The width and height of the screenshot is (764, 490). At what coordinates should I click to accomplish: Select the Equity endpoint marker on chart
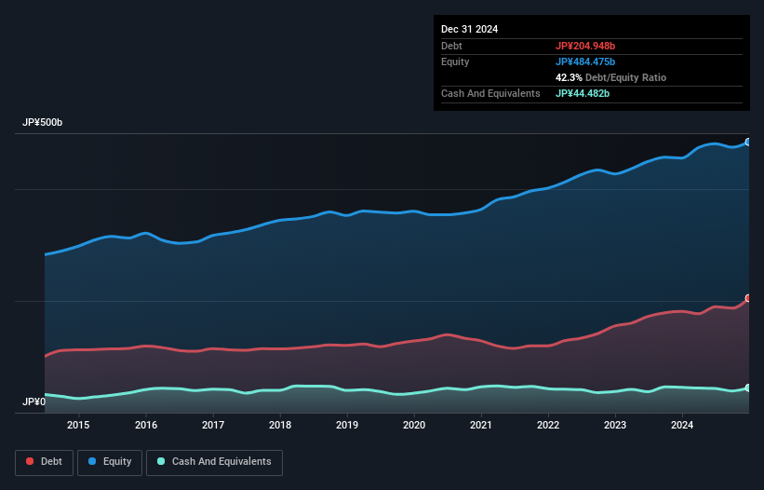pyautogui.click(x=748, y=142)
